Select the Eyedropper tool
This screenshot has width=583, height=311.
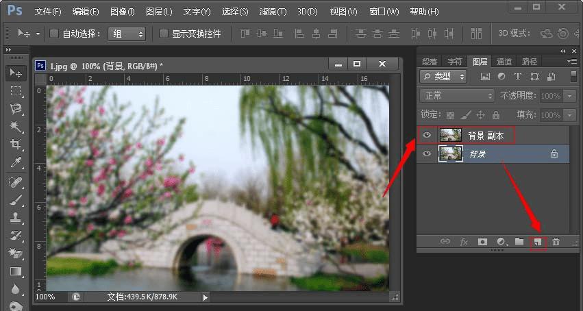point(16,162)
